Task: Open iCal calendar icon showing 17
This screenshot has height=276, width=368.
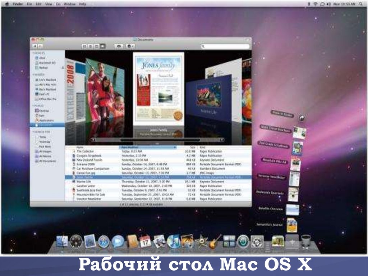Action: click(x=146, y=241)
